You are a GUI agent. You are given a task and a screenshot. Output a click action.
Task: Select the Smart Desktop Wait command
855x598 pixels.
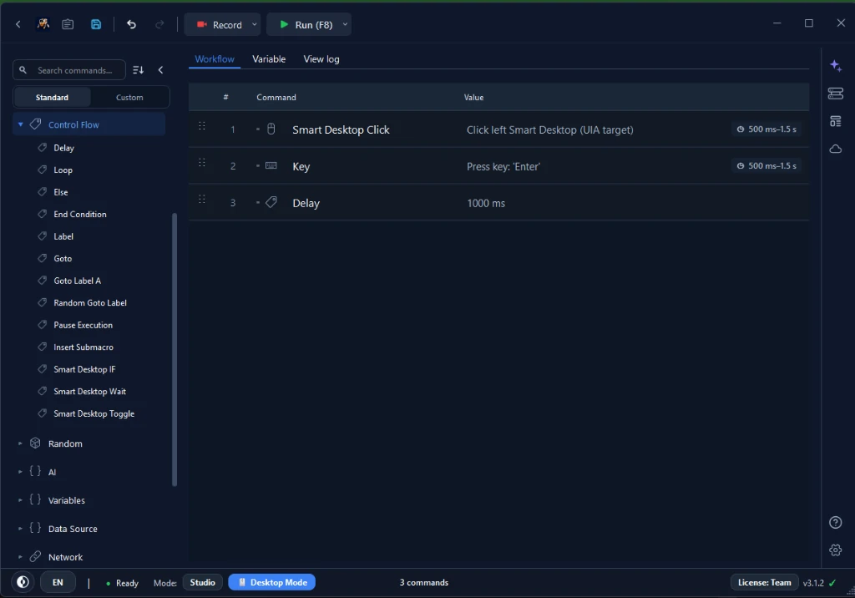89,391
